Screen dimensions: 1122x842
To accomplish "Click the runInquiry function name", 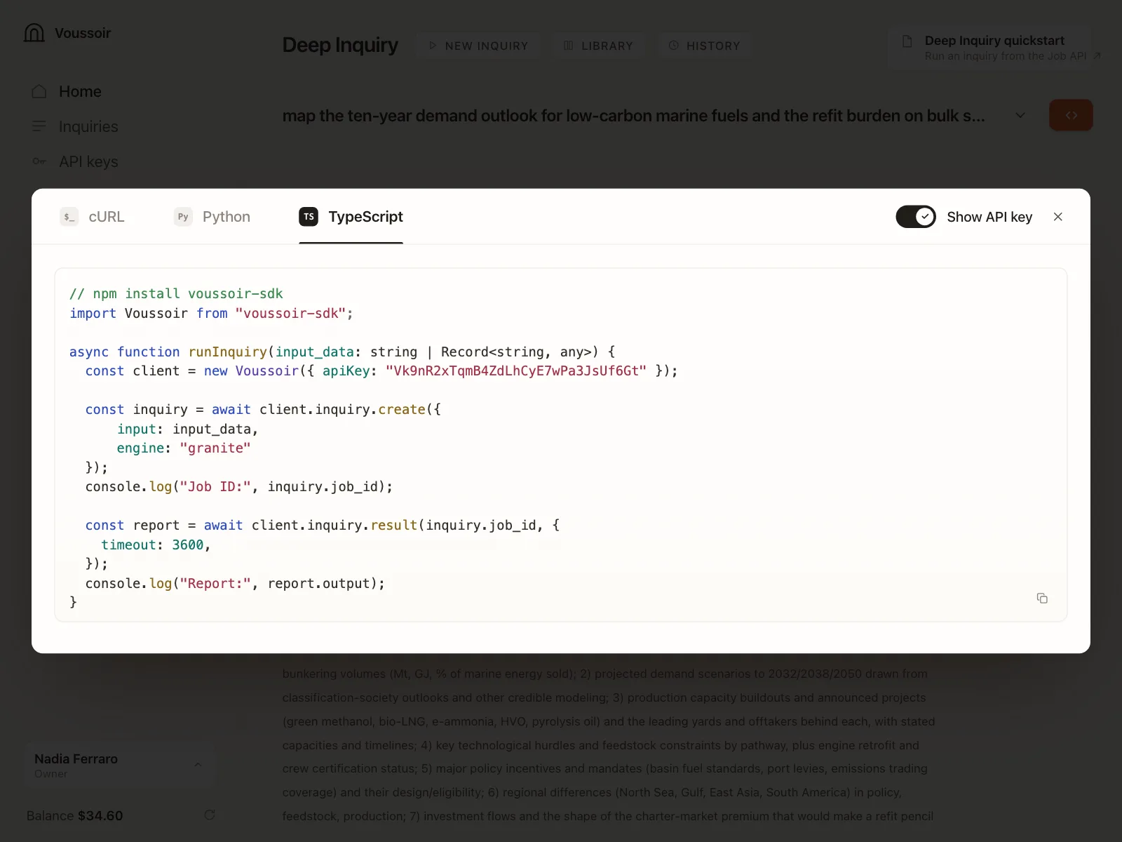I will pos(227,352).
